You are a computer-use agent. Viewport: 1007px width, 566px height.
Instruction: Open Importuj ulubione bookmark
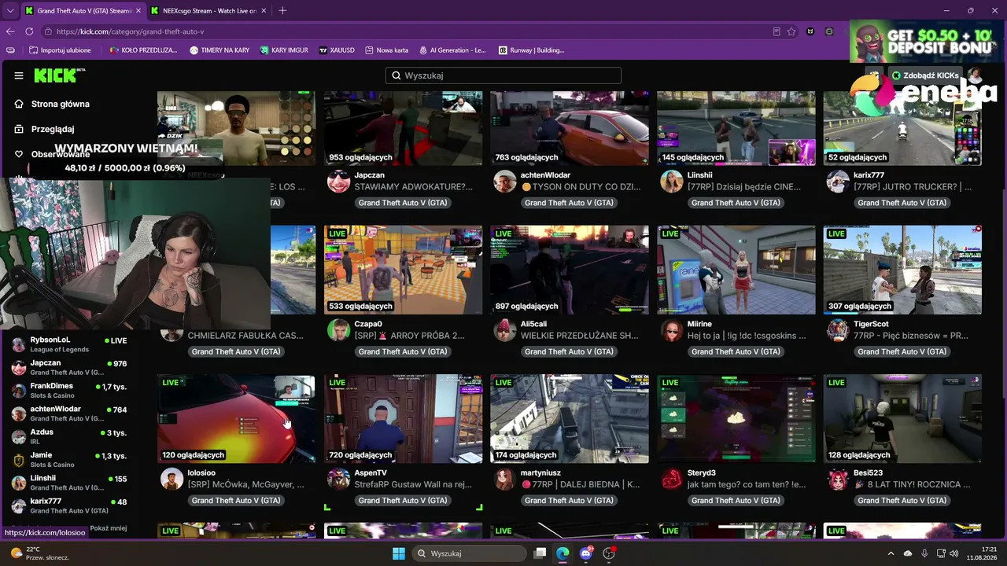click(60, 50)
